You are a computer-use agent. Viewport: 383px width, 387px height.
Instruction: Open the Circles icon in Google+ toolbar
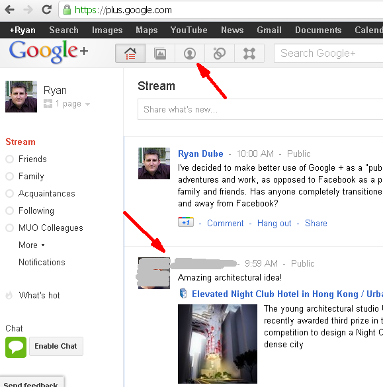220,54
